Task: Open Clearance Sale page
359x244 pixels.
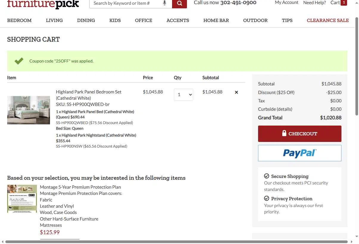Action: tap(328, 21)
